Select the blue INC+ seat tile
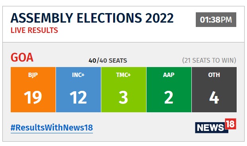The image size is (247, 146). [78, 90]
